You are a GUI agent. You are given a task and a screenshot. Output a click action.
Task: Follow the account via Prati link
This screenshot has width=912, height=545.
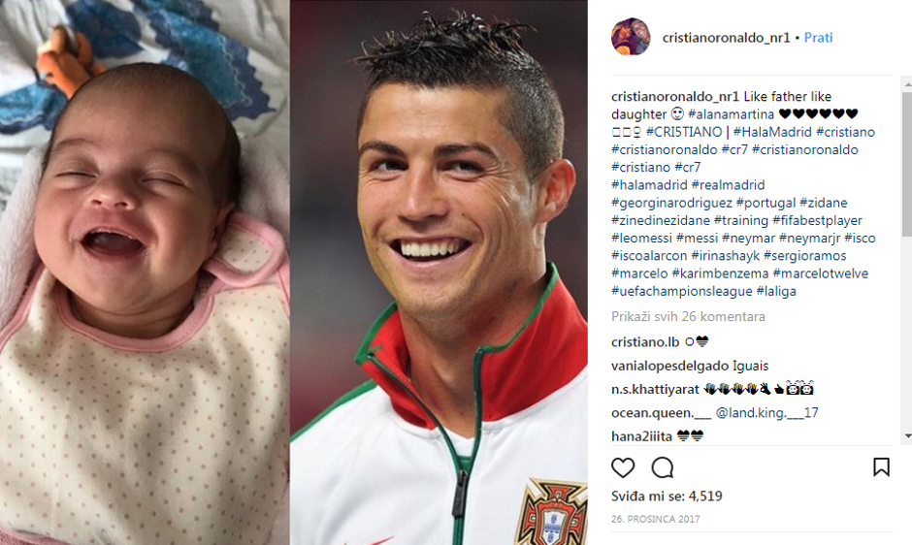point(818,38)
